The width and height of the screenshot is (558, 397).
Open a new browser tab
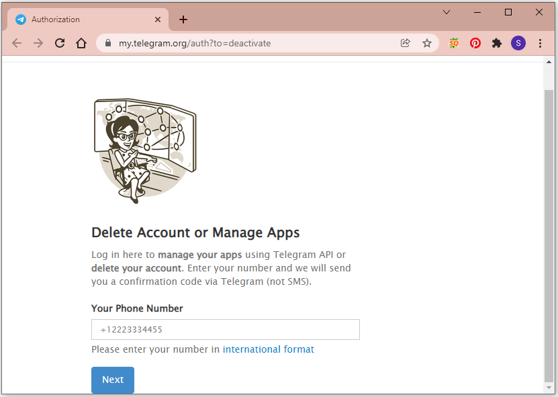(x=183, y=19)
